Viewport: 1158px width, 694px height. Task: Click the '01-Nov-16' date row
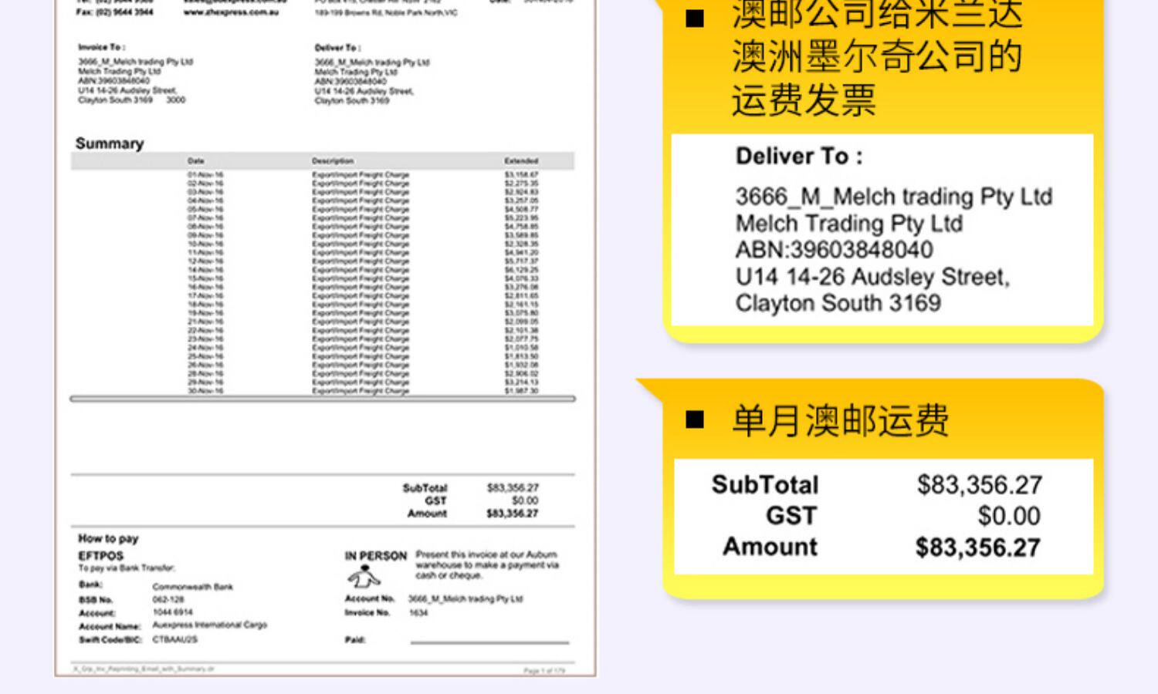tap(205, 175)
